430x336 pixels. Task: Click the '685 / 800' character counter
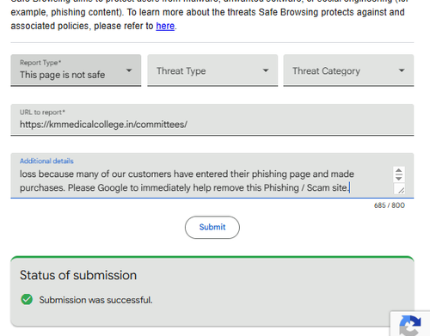390,205
